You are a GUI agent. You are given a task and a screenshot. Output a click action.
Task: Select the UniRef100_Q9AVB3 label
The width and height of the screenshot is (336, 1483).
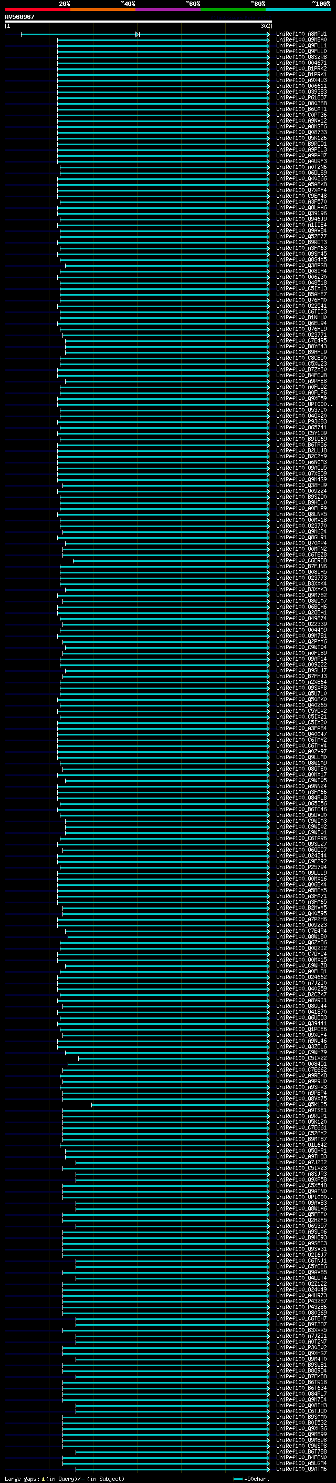coord(301,1203)
